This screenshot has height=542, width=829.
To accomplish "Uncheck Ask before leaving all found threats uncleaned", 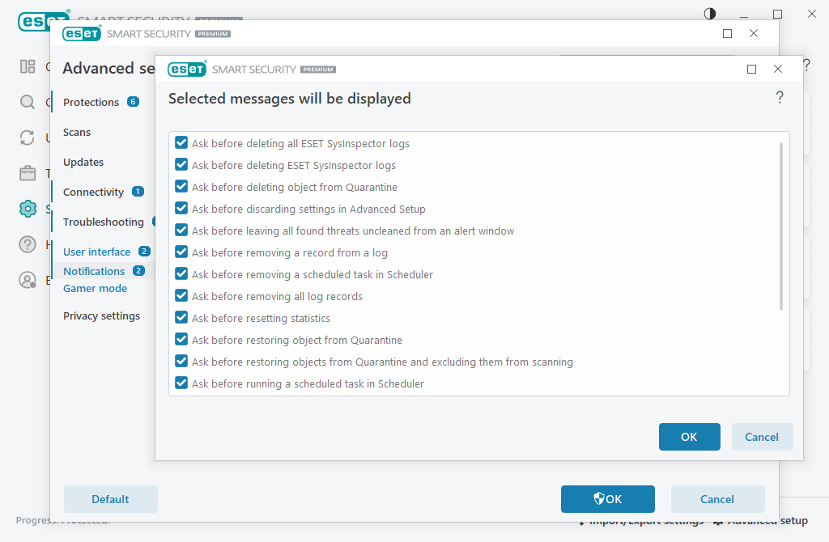I will 181,230.
